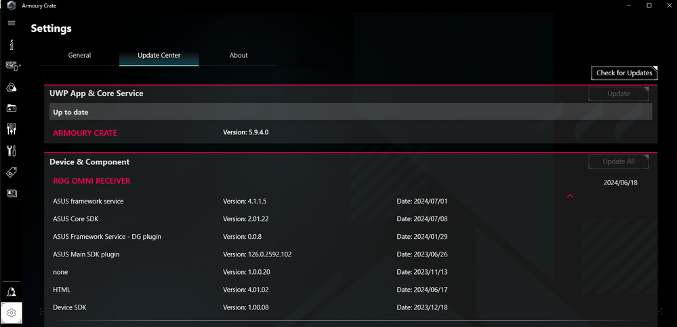Click the ASUS framework service row label
Viewport: 677px width, 327px height.
pyautogui.click(x=89, y=201)
